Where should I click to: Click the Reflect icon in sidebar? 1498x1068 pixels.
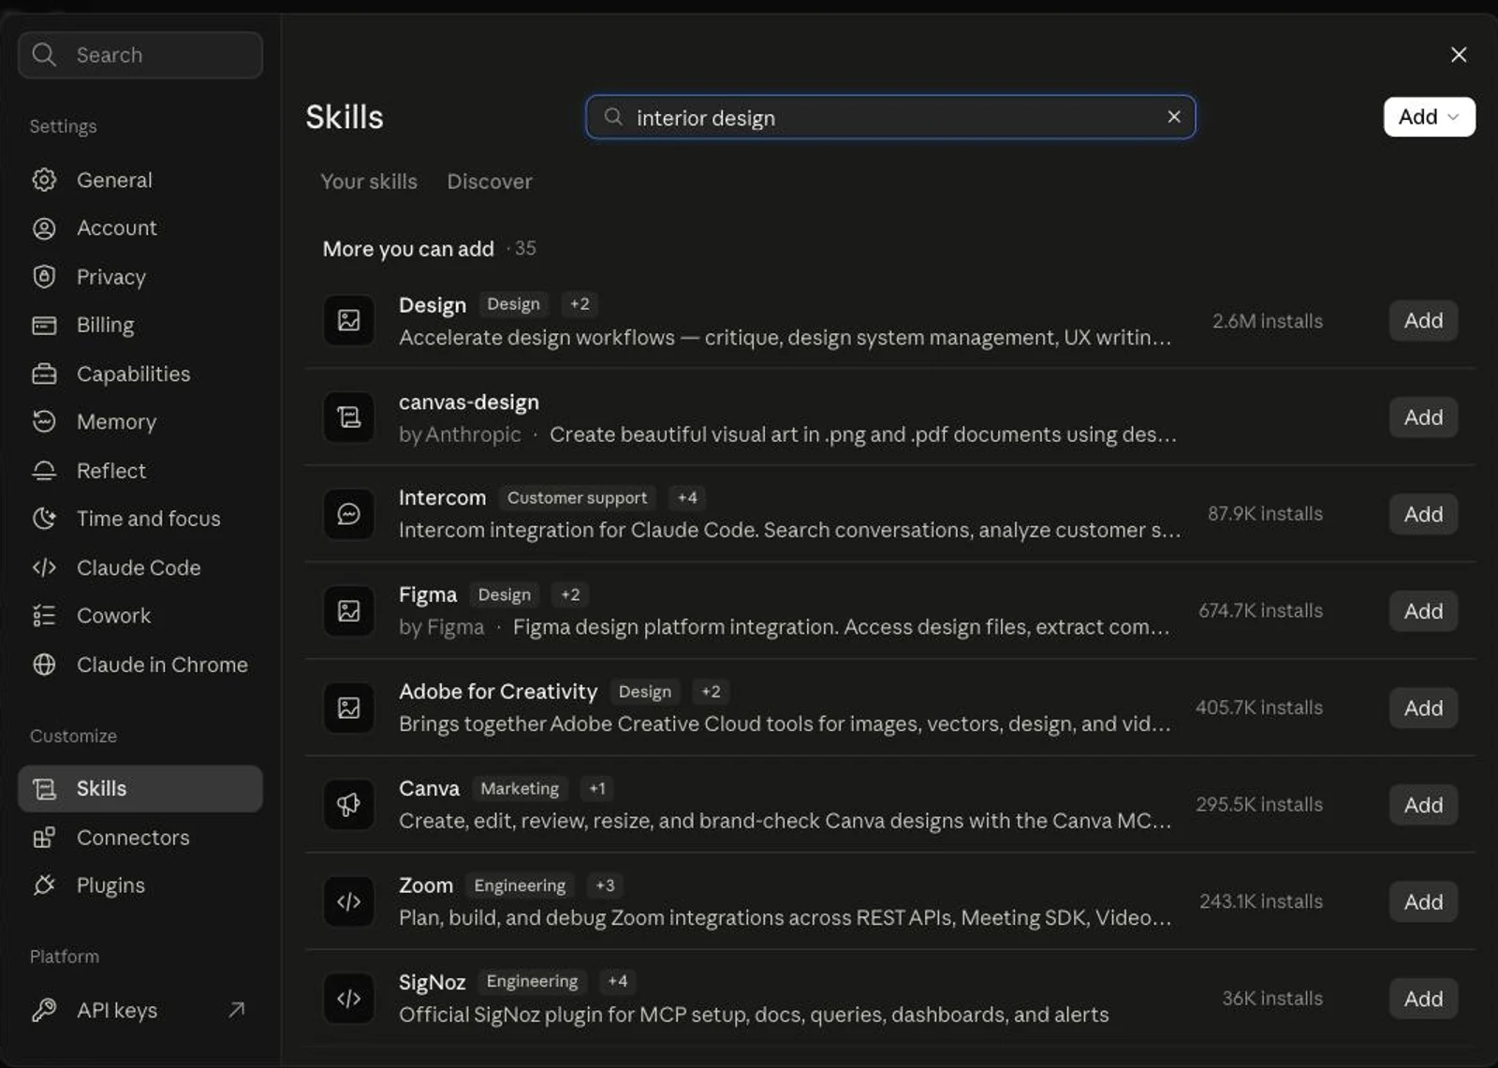tap(44, 471)
